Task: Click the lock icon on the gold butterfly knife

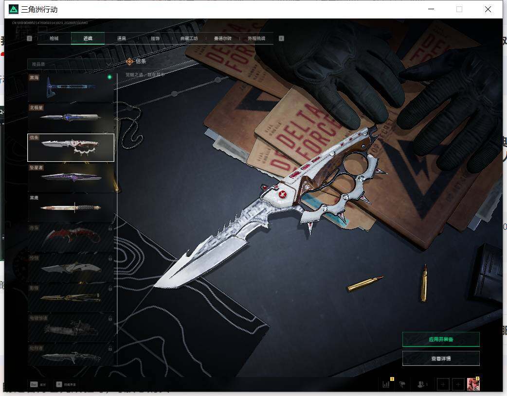Action: click(x=110, y=289)
